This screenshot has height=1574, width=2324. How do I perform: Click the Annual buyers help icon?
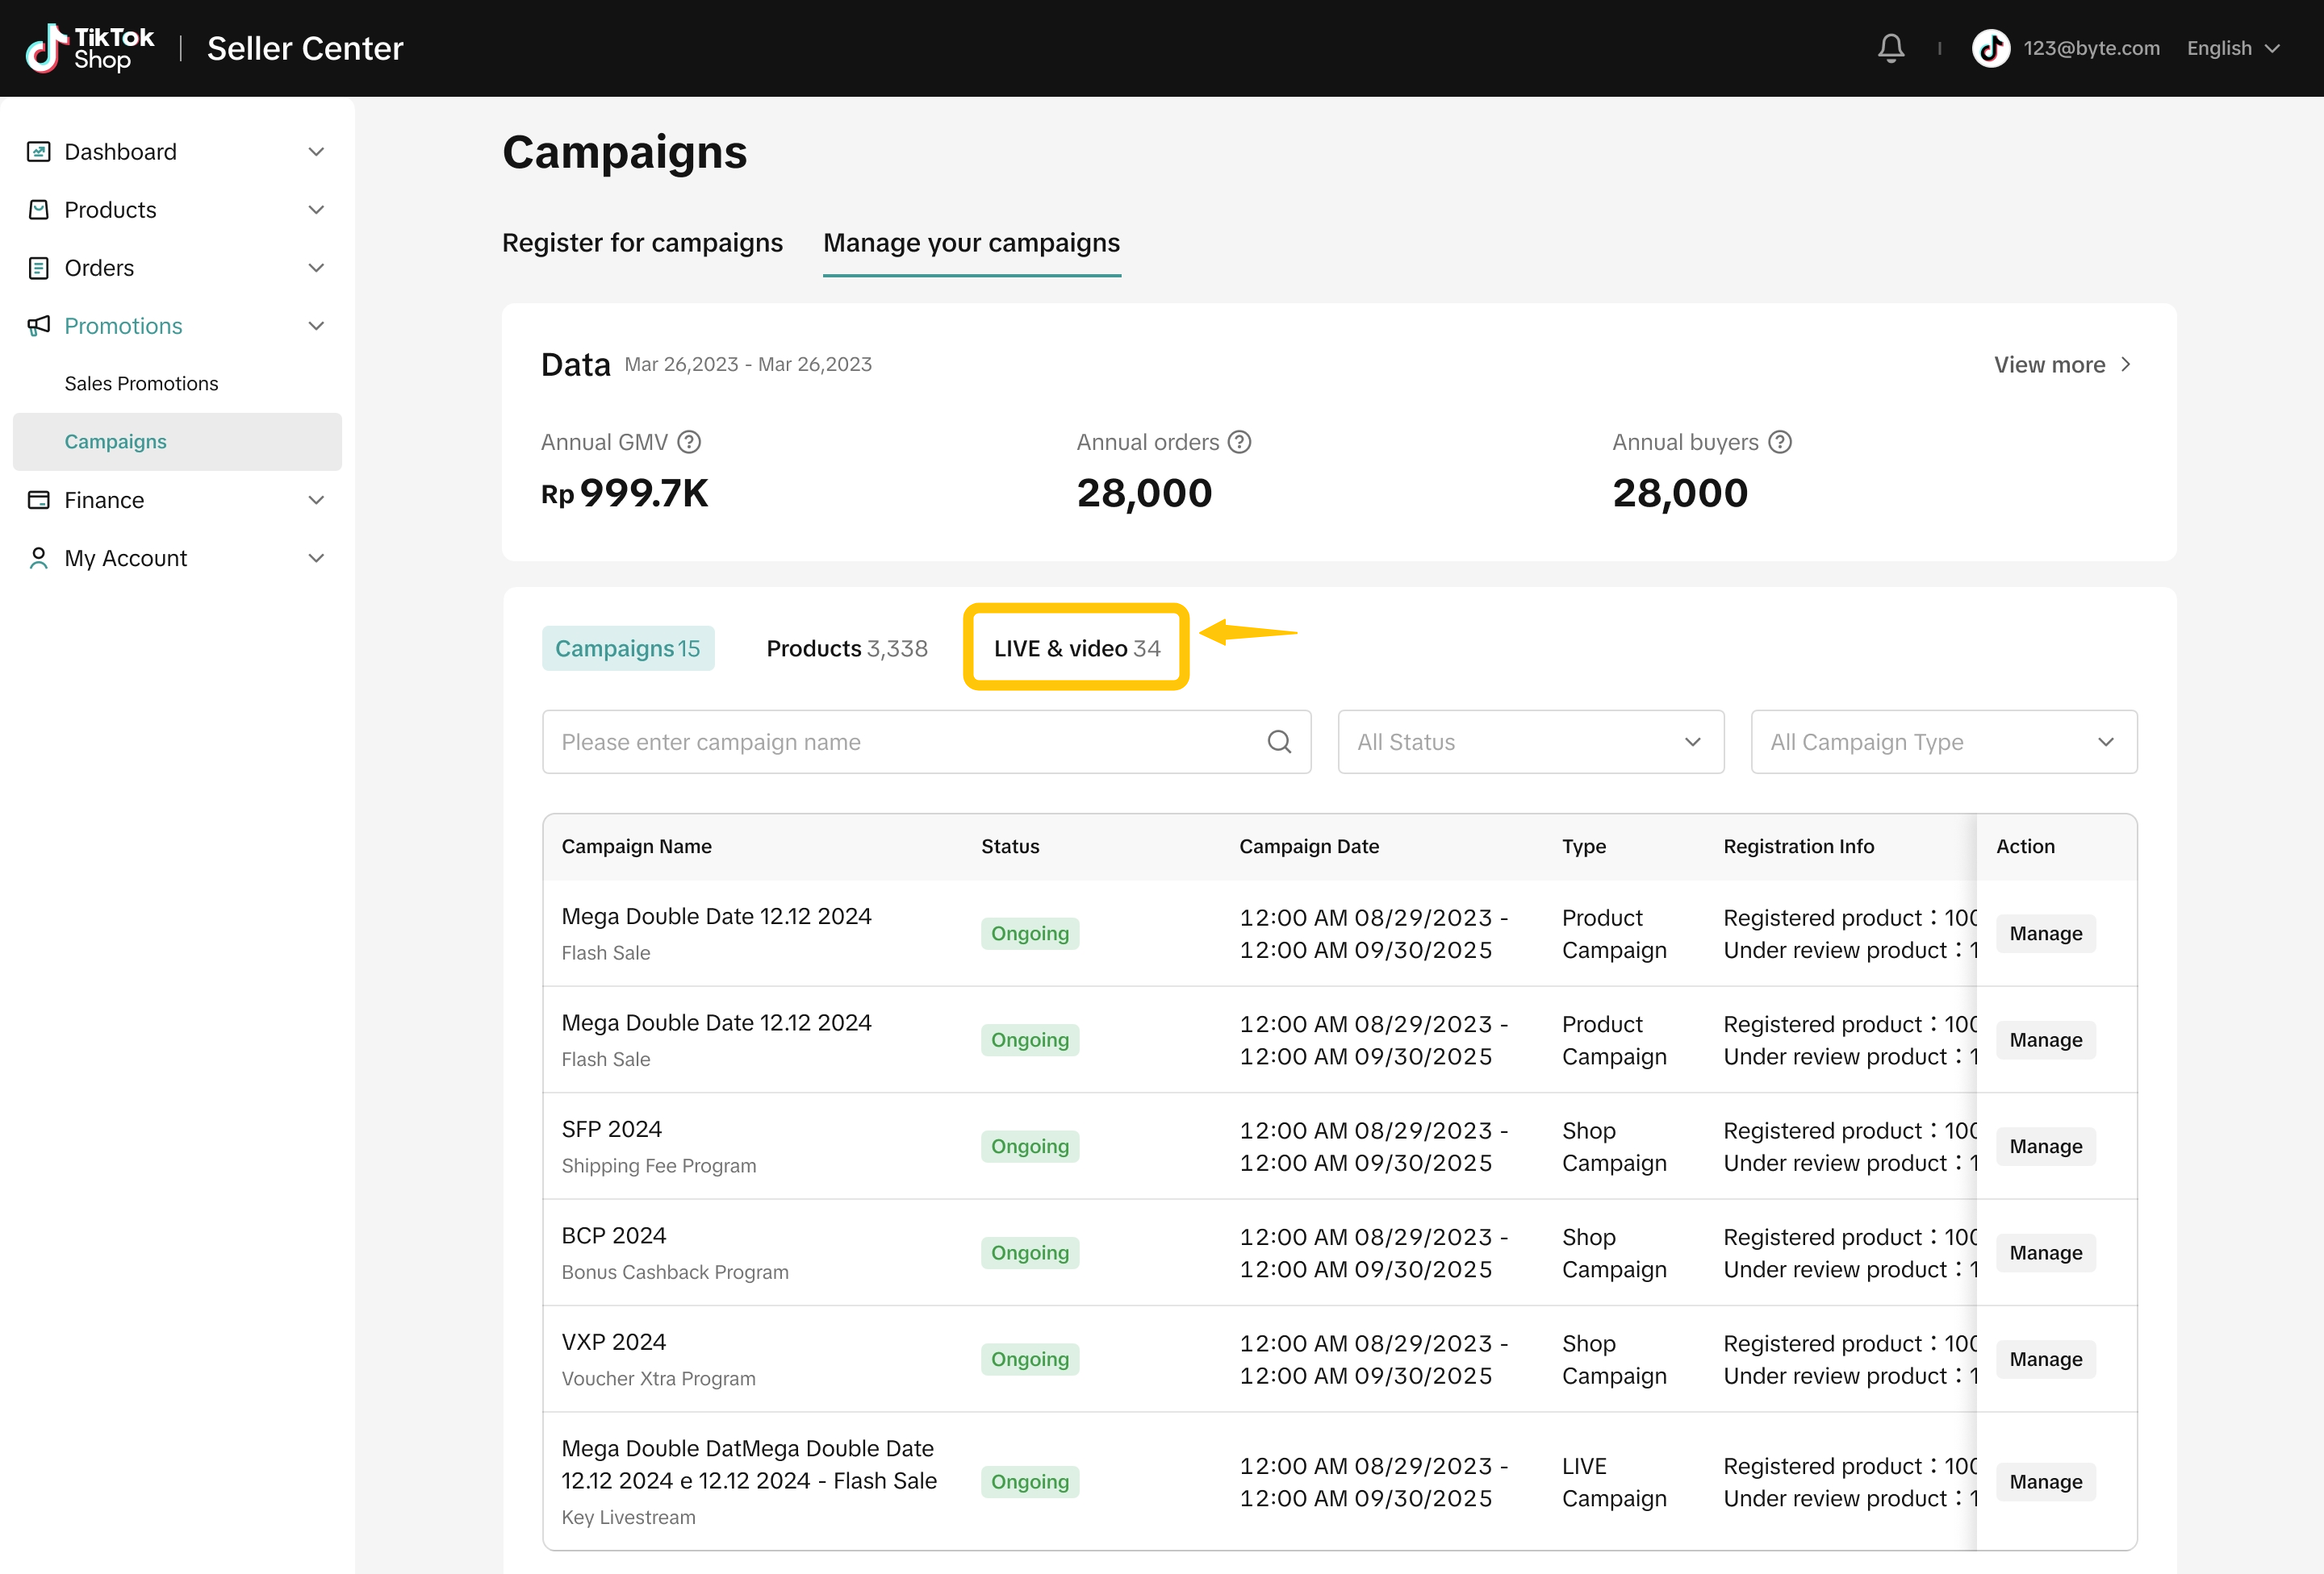(x=1779, y=442)
